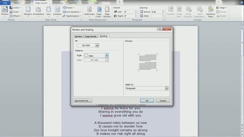Click the Indent Left input field
Viewport: 244px width, 137px height.
click(129, 12)
